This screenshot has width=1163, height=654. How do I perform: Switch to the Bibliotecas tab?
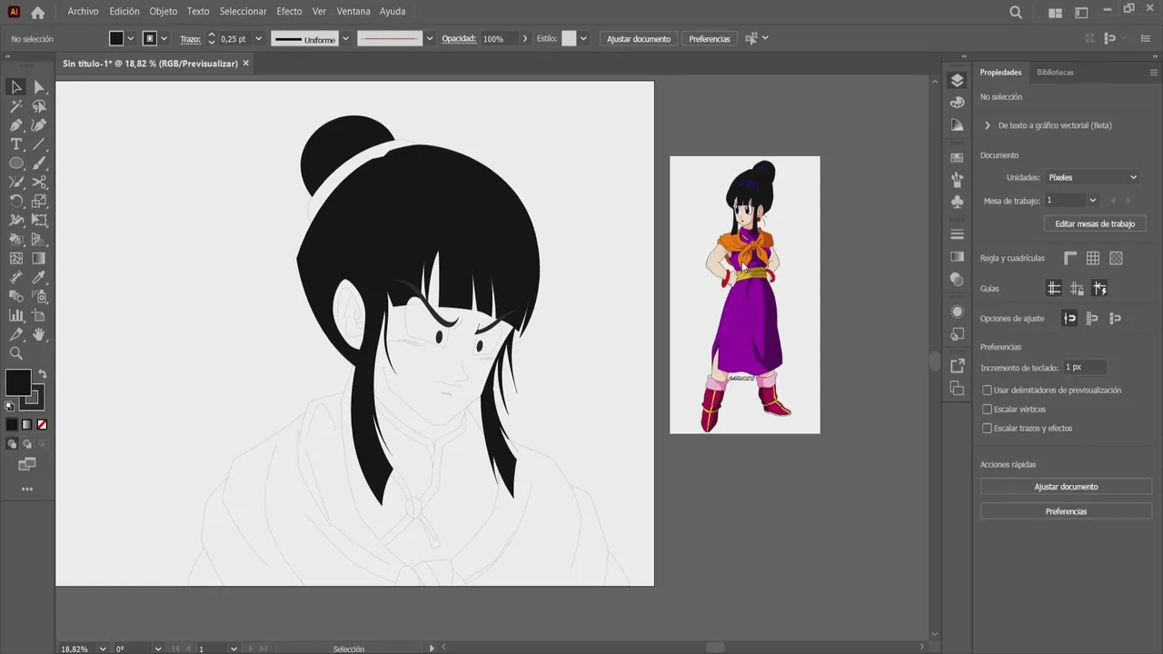click(x=1055, y=73)
